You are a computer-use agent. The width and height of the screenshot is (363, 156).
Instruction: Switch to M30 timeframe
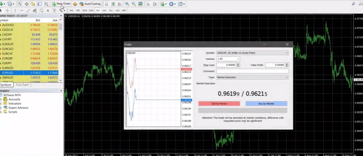[91, 10]
